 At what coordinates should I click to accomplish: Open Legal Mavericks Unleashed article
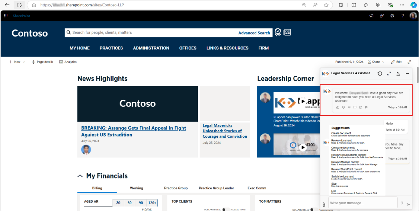(x=225, y=131)
